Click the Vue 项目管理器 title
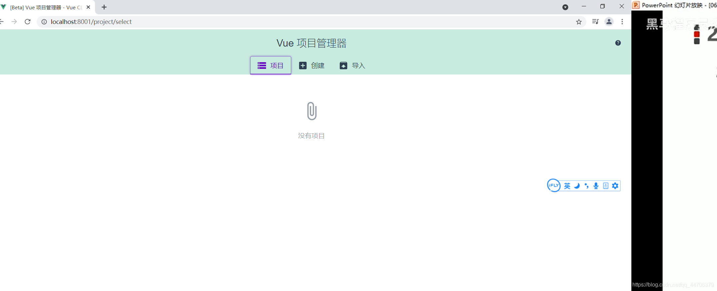The width and height of the screenshot is (717, 291). pyautogui.click(x=312, y=43)
